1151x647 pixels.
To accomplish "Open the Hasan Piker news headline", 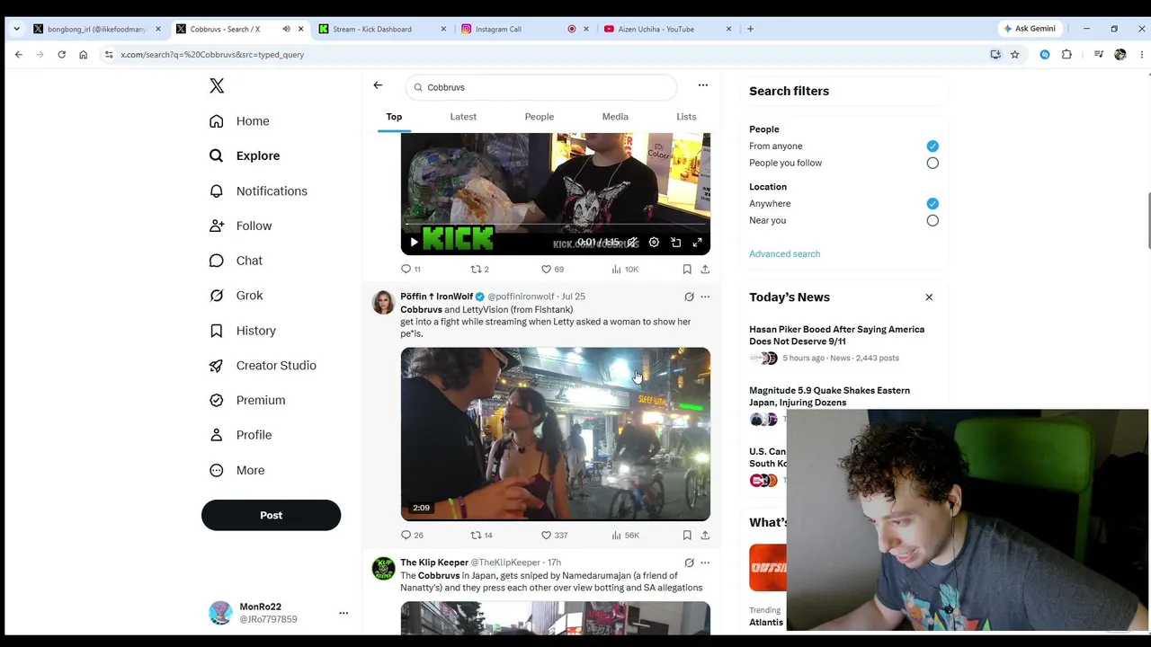I will pyautogui.click(x=836, y=335).
